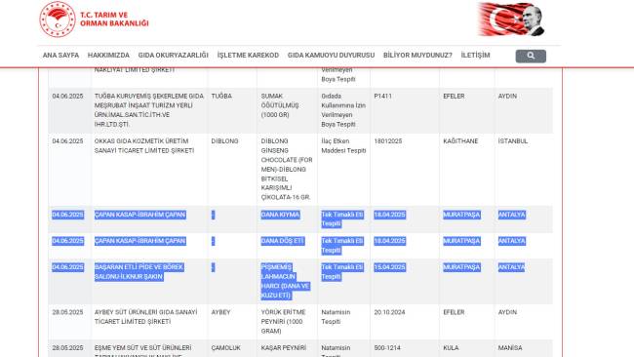Image resolution: width=634 pixels, height=357 pixels.
Task: Open the İLETİŞİM menu item
Action: point(475,55)
